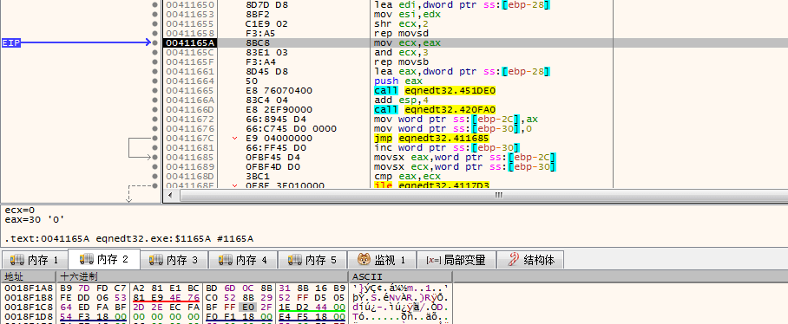788x324 pixels.
Task: Open the 局部变量 tab
Action: point(456,260)
